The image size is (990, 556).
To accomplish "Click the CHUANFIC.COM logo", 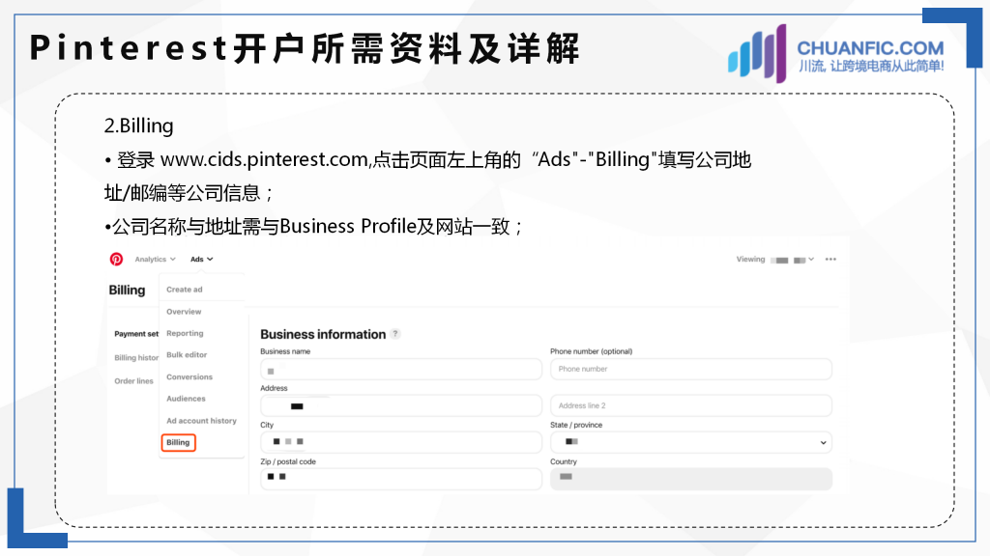I will point(835,53).
